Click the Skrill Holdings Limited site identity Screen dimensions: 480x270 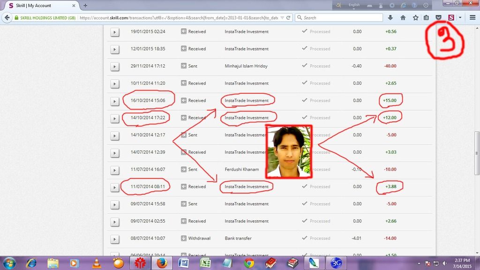[45, 18]
